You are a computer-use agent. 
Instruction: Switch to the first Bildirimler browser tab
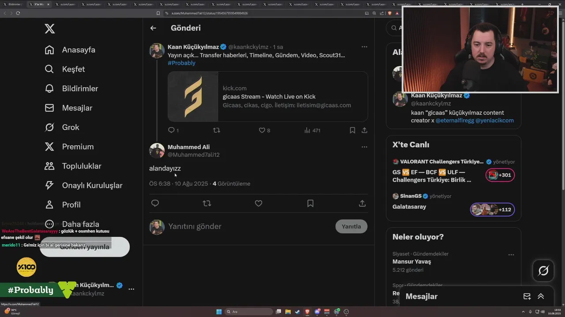pyautogui.click(x=13, y=4)
